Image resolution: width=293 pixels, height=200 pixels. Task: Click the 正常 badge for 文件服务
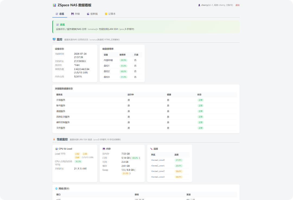click(x=200, y=128)
